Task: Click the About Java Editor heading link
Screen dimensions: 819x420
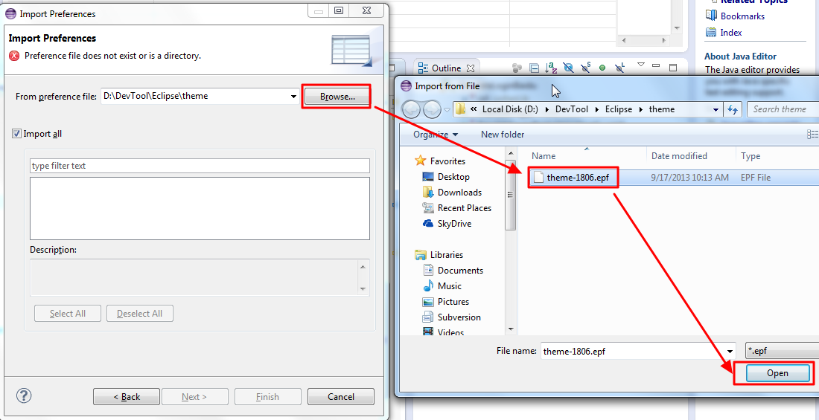Action: tap(740, 56)
